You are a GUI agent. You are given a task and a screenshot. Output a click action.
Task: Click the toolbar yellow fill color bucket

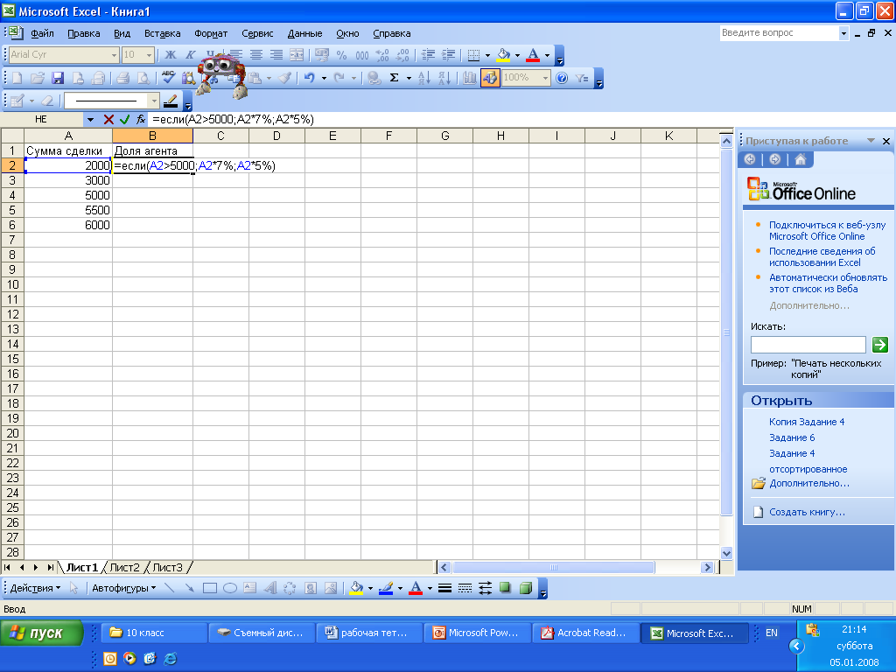click(503, 55)
